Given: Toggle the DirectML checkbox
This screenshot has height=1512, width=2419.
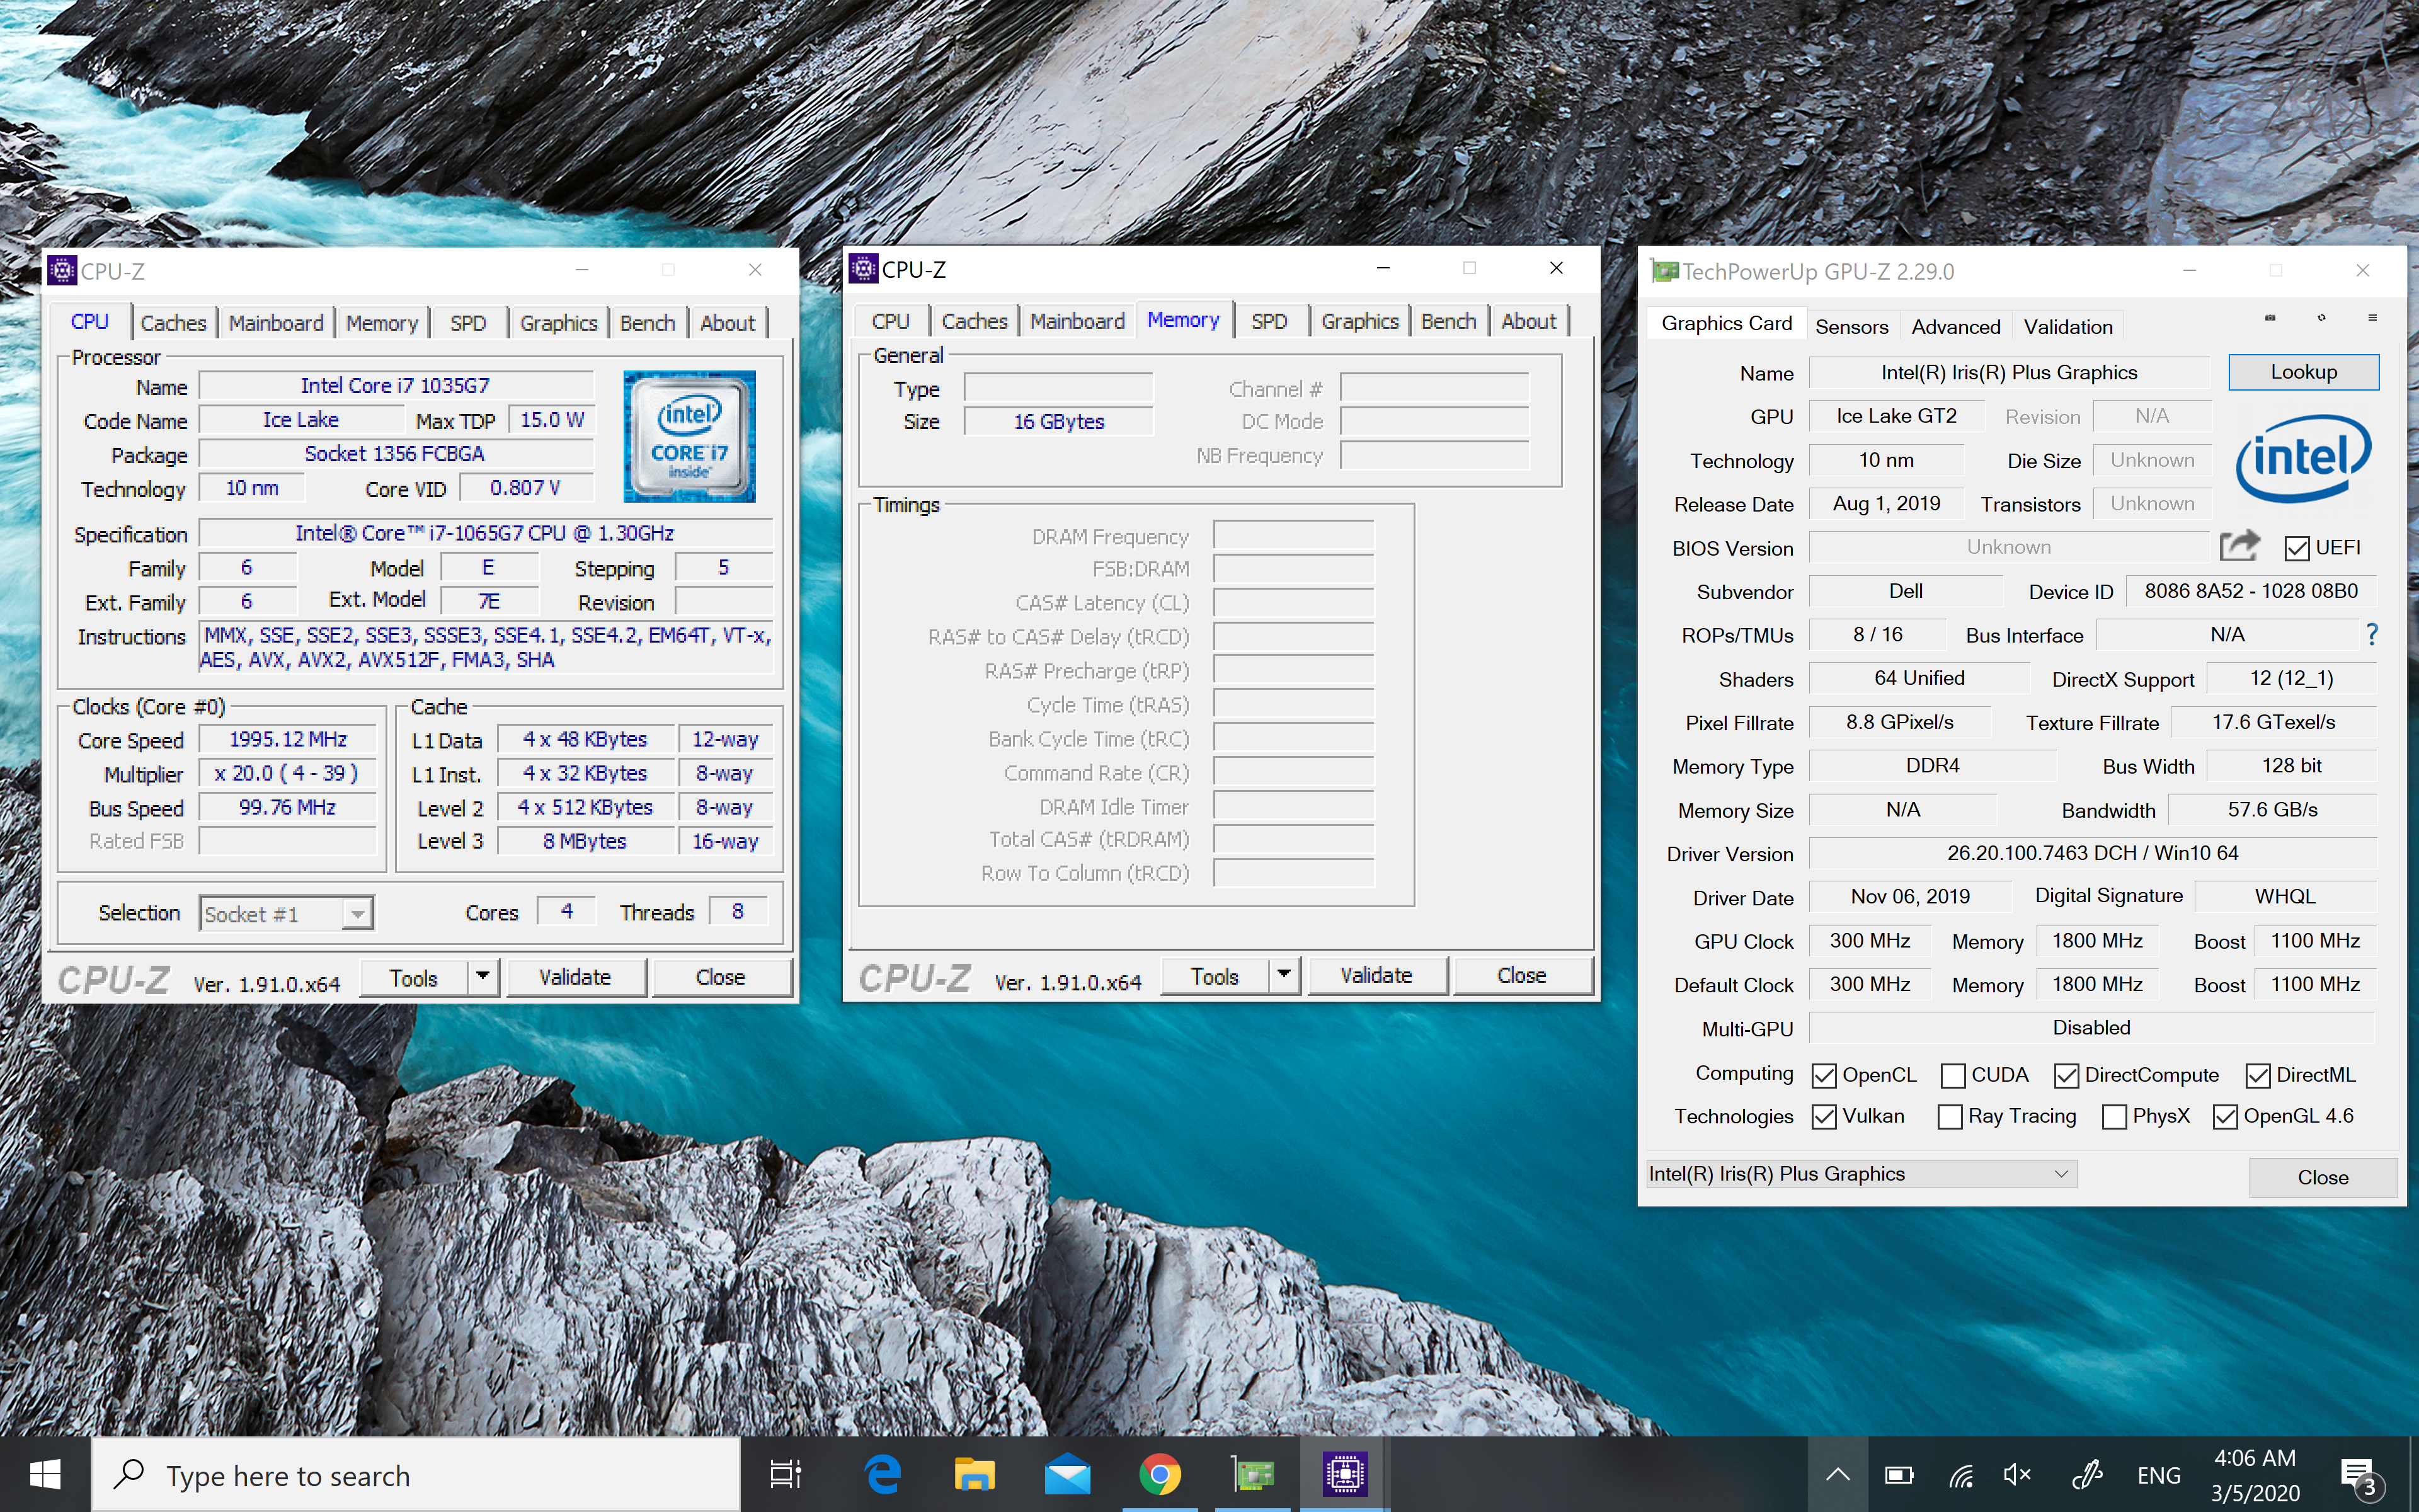Looking at the screenshot, I should [x=2257, y=1075].
